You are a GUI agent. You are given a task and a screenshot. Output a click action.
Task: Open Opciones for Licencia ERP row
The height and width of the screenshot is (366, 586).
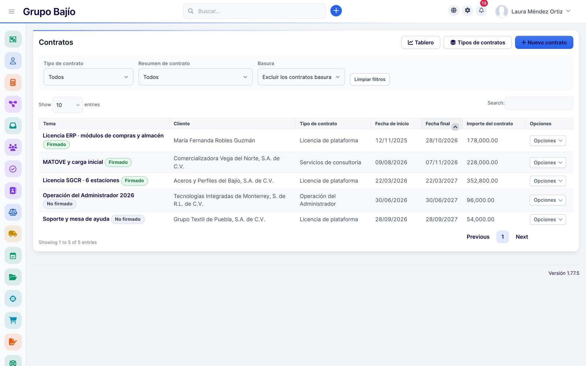click(548, 141)
